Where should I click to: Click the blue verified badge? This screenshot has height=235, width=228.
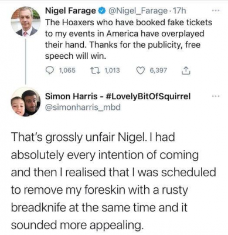tap(102, 11)
